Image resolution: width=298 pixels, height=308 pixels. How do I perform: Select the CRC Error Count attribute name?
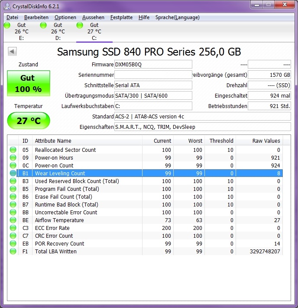[x=54, y=236]
